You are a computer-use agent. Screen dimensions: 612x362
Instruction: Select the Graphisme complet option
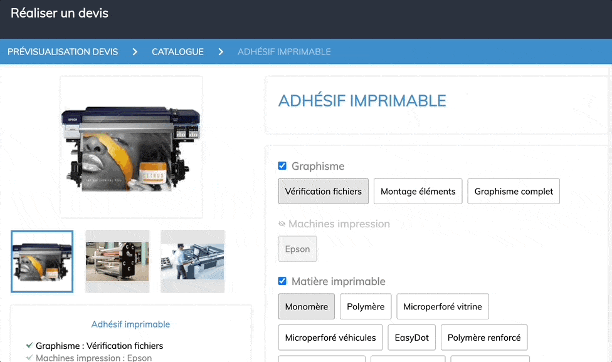[514, 192]
